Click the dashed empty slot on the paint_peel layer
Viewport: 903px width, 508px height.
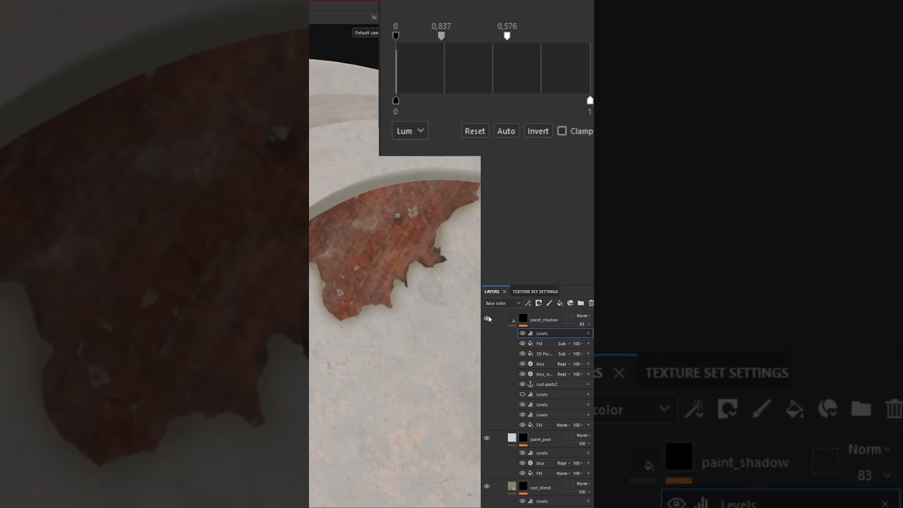[569, 440]
